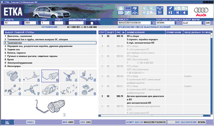Click the ОГРАНИЧЕНИЕ label link
214x126 pixels.
coord(49,27)
